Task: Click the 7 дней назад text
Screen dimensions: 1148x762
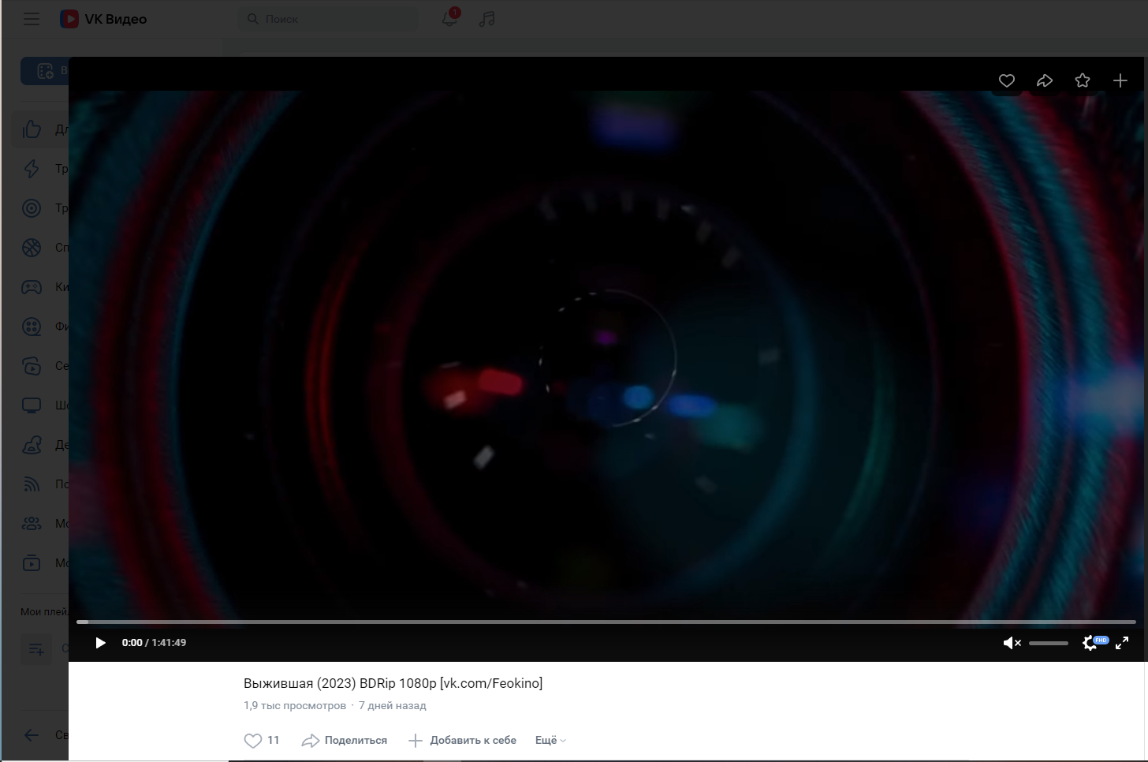Action: pos(393,705)
